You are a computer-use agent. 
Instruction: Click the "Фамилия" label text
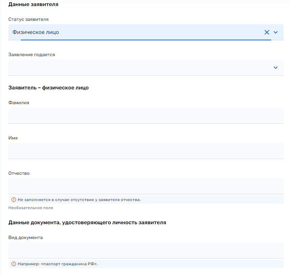tap(19, 103)
